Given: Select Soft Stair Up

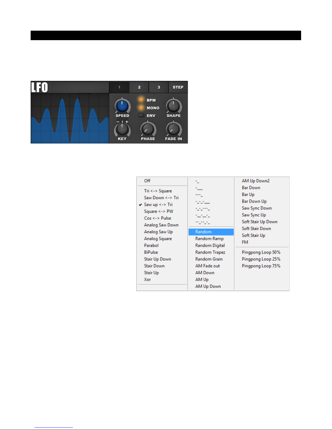Looking at the screenshot, I should (253, 235).
